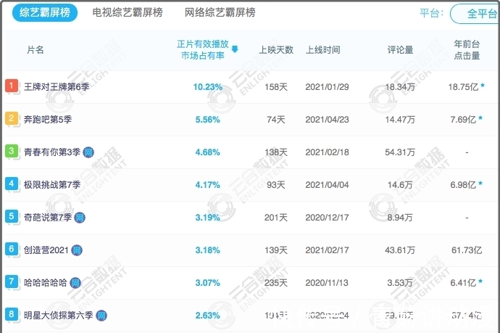
Task: Click rank 8 badge icon
Action: (12, 315)
